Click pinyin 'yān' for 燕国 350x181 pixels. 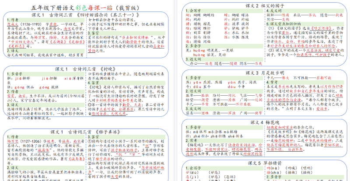click(197, 82)
